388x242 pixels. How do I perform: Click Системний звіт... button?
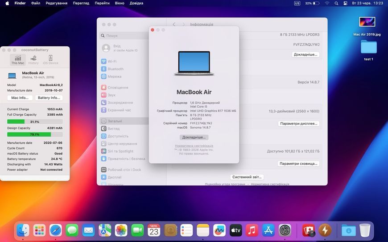(247, 177)
